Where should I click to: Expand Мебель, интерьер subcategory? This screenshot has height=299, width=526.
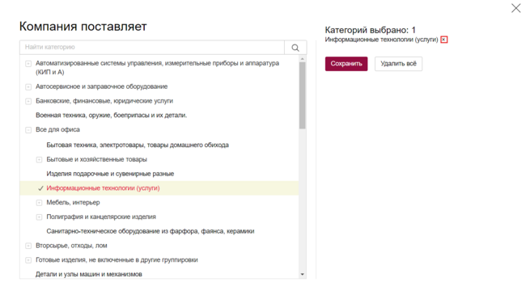click(x=40, y=203)
